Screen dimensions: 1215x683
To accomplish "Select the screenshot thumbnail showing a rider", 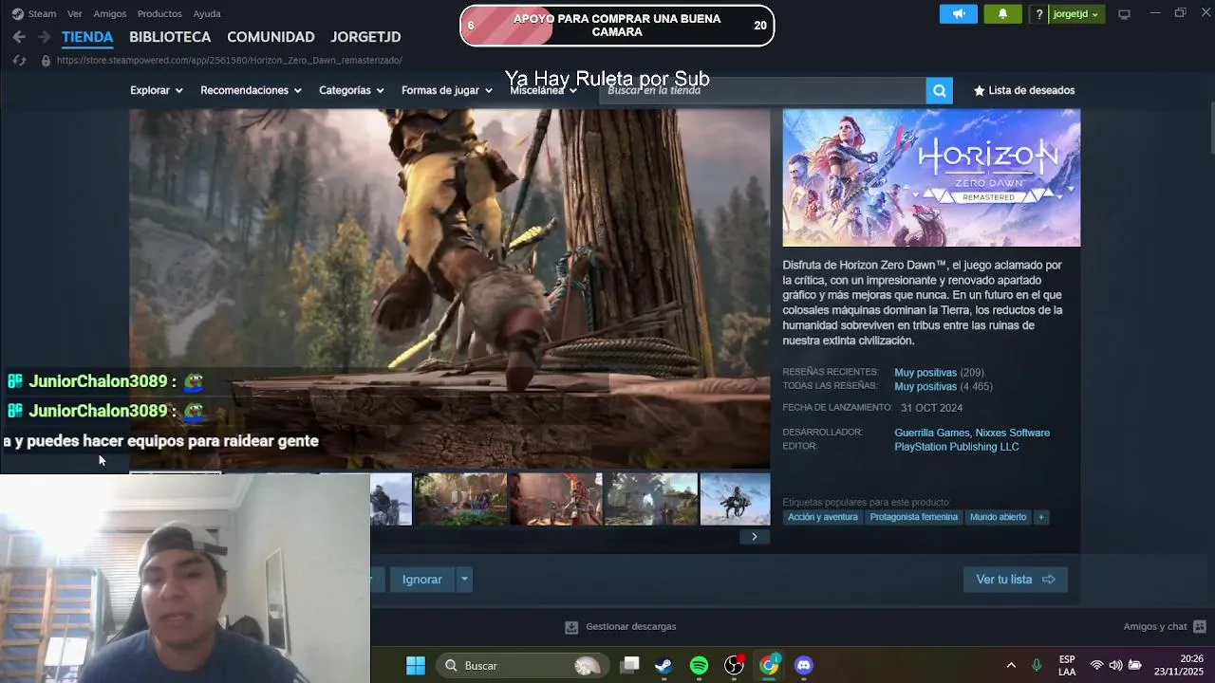I will 735,499.
